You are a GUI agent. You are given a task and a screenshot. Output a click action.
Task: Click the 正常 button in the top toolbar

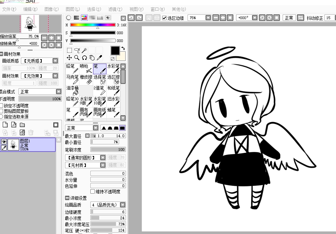coord(289,18)
